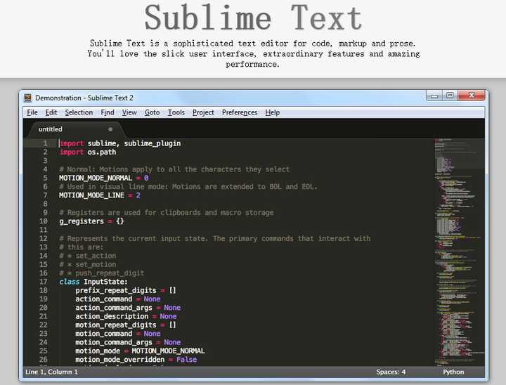Click motion_mode = MOTION_MODE_NORMAL line

(140, 351)
